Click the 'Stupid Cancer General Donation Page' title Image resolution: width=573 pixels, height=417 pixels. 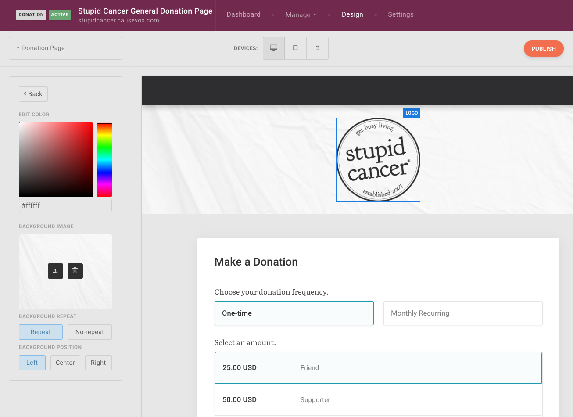tap(145, 11)
